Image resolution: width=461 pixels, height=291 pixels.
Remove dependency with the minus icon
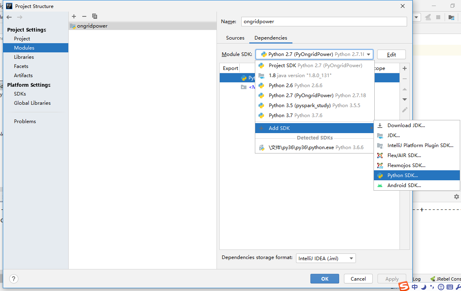pyautogui.click(x=405, y=79)
